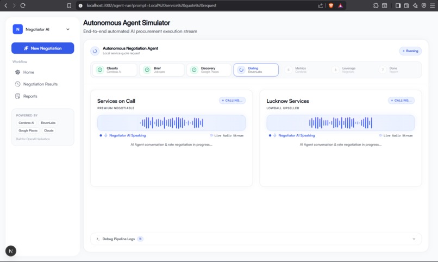Viewport: 438px width, 262px height.
Task: Click the Negotiation Results clock icon
Action: (17, 84)
